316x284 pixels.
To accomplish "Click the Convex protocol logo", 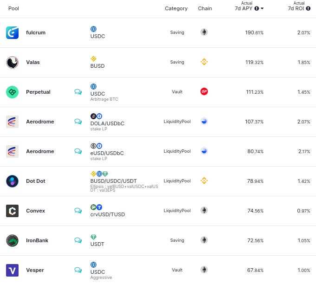I will click(x=12, y=211).
